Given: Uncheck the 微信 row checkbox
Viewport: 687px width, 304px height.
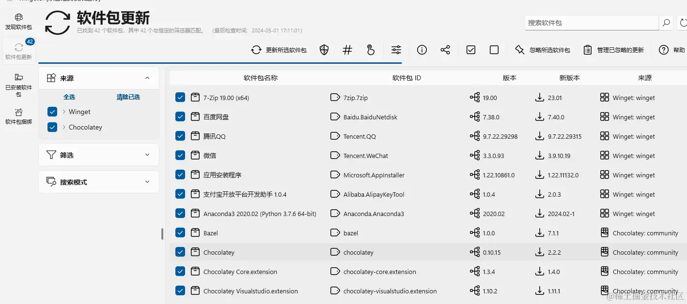Looking at the screenshot, I should pos(180,156).
